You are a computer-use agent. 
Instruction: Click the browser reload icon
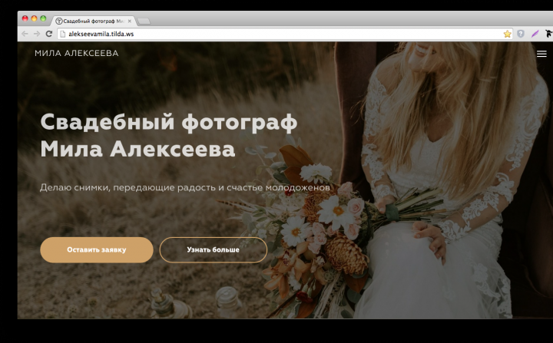pos(49,34)
